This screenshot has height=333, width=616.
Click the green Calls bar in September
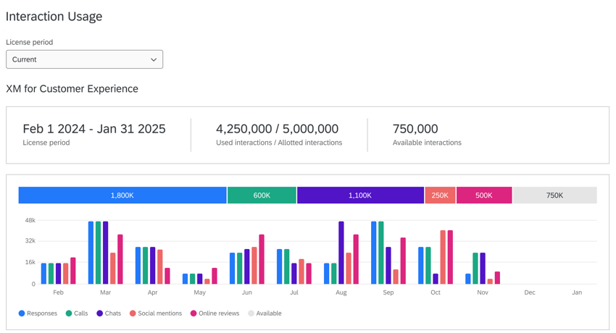tap(381, 253)
